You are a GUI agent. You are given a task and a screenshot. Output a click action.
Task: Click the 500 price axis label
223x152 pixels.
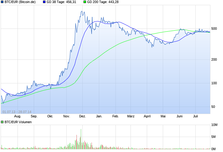pos(214,29)
